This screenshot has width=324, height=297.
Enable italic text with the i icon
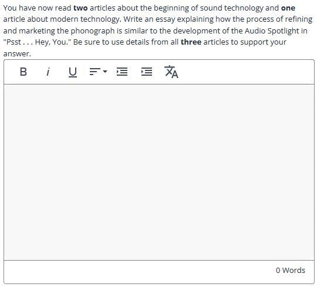(x=48, y=72)
